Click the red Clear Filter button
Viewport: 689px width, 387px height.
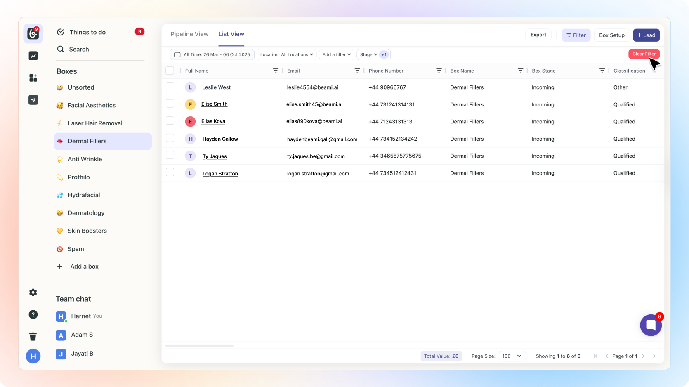[x=644, y=54]
